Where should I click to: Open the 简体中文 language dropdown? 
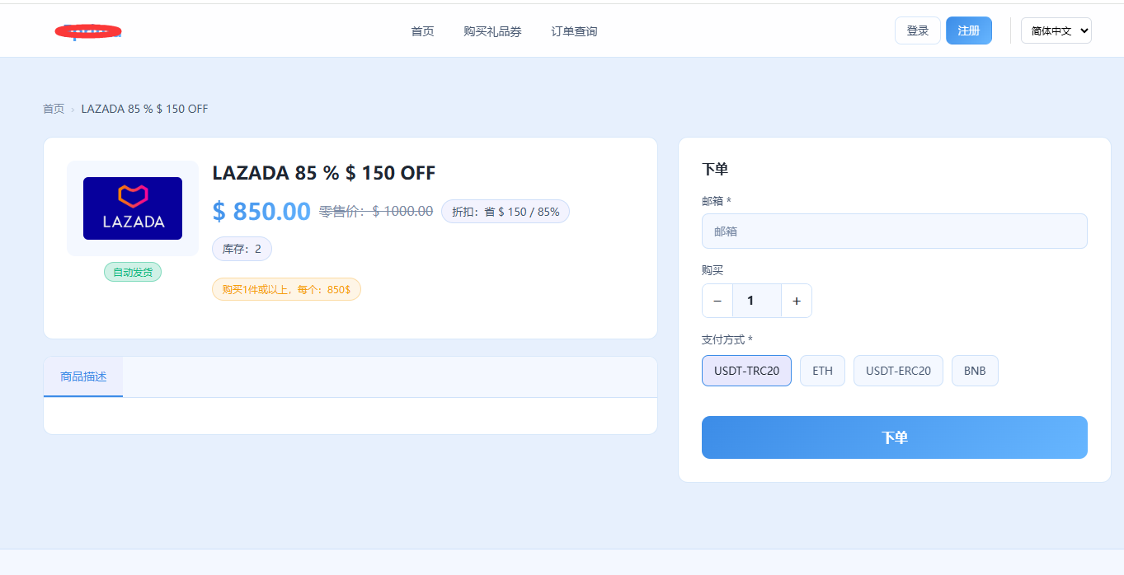point(1056,30)
